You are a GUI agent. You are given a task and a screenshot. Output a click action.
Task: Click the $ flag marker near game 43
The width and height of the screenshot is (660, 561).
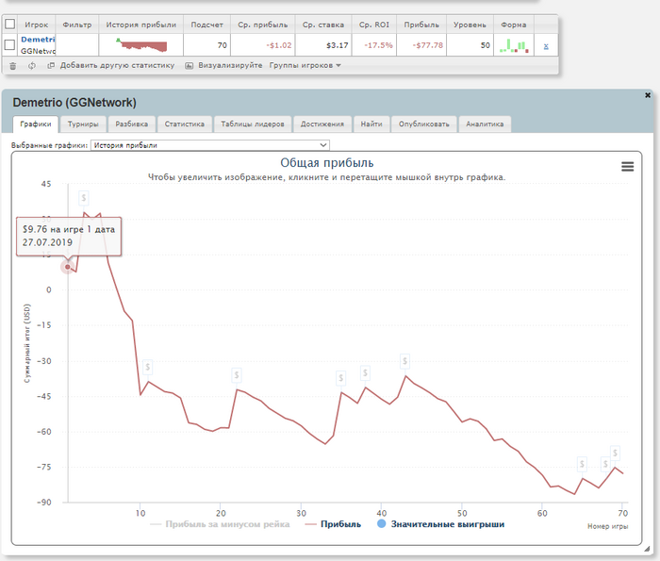(x=404, y=361)
